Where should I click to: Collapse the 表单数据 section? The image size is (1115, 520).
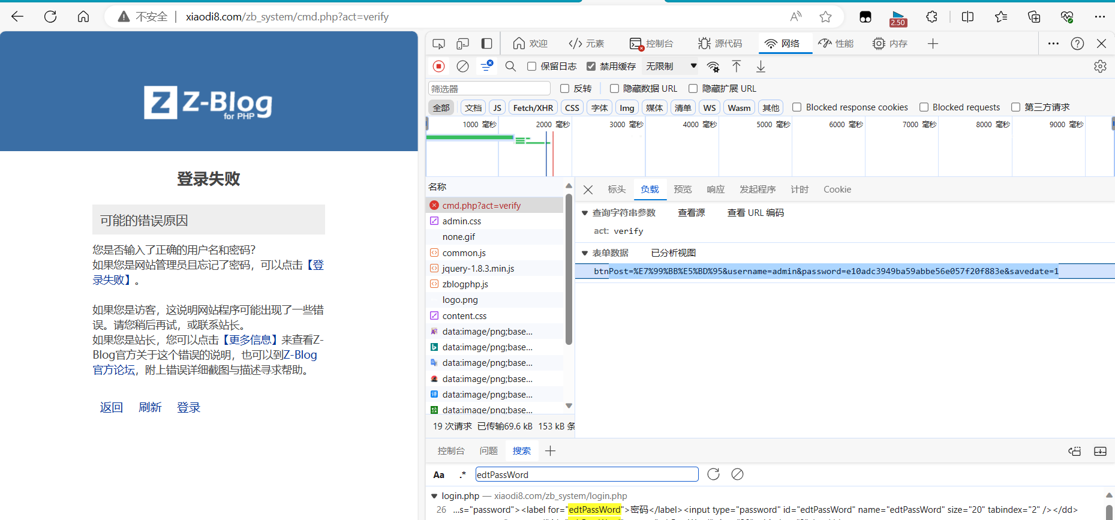click(x=585, y=253)
